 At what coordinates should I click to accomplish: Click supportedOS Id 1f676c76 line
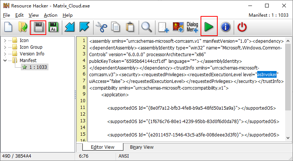193,122
